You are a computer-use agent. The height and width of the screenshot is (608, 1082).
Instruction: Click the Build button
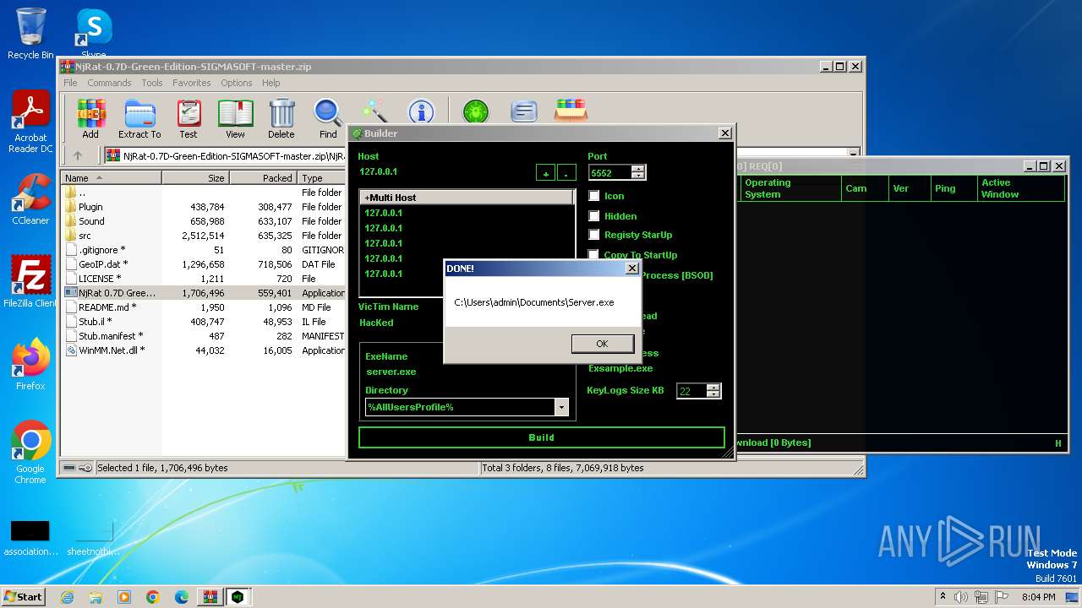[542, 437]
